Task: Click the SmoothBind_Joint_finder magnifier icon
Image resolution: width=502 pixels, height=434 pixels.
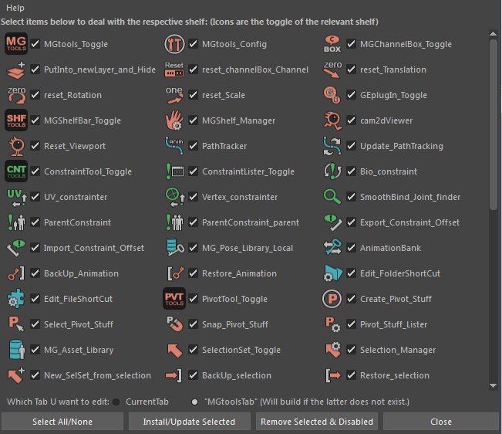Action: coord(332,197)
